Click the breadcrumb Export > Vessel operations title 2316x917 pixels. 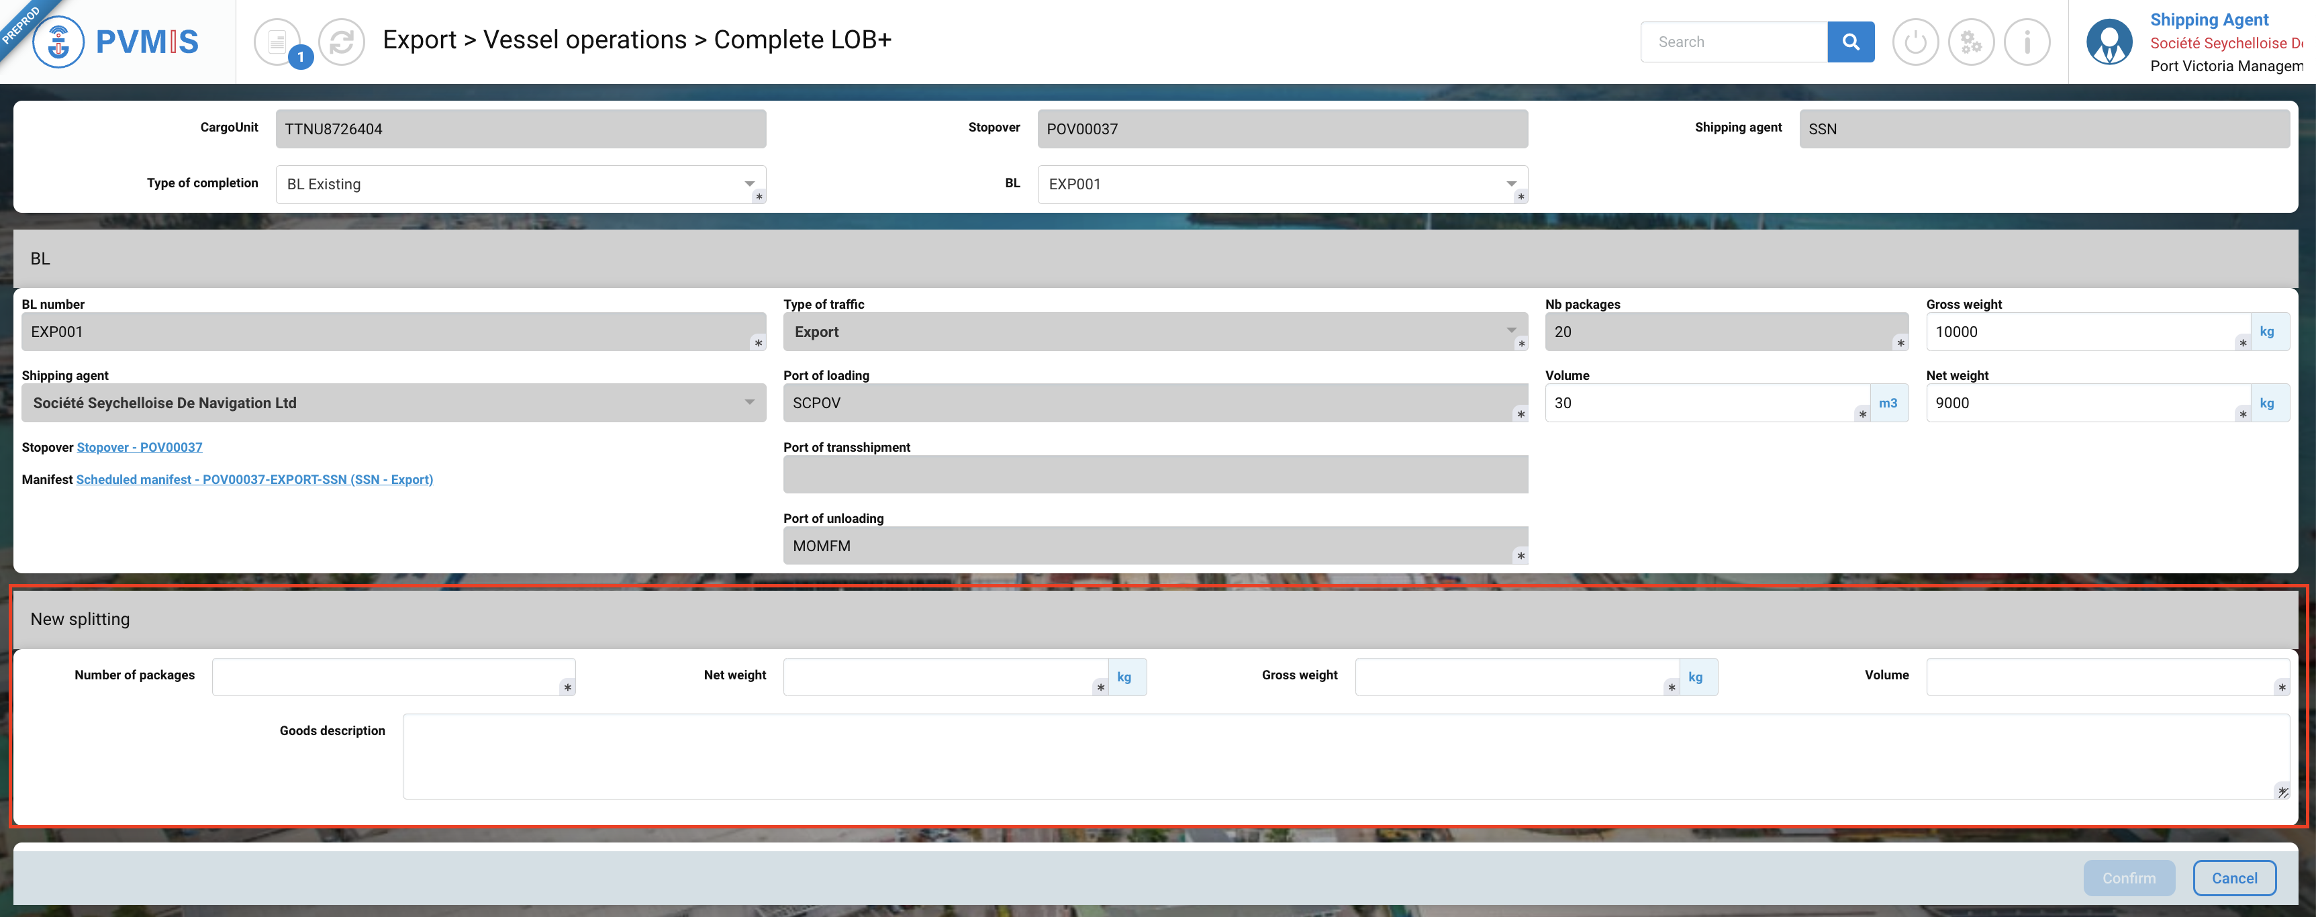click(x=636, y=40)
